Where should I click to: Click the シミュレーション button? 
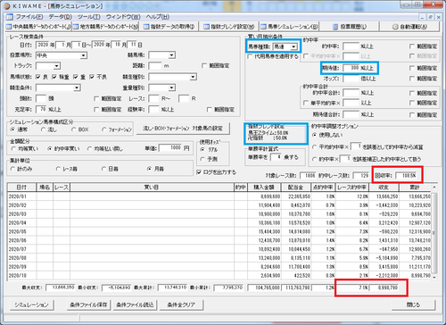31,304
